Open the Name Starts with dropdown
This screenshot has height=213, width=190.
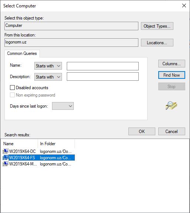48,66
